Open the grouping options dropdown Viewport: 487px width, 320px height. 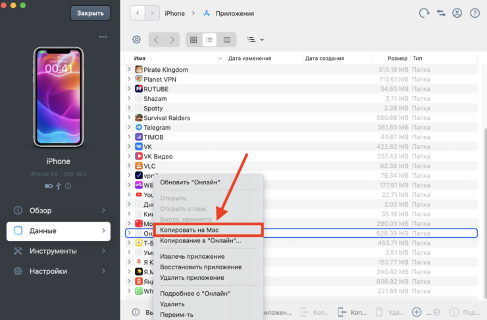click(255, 40)
